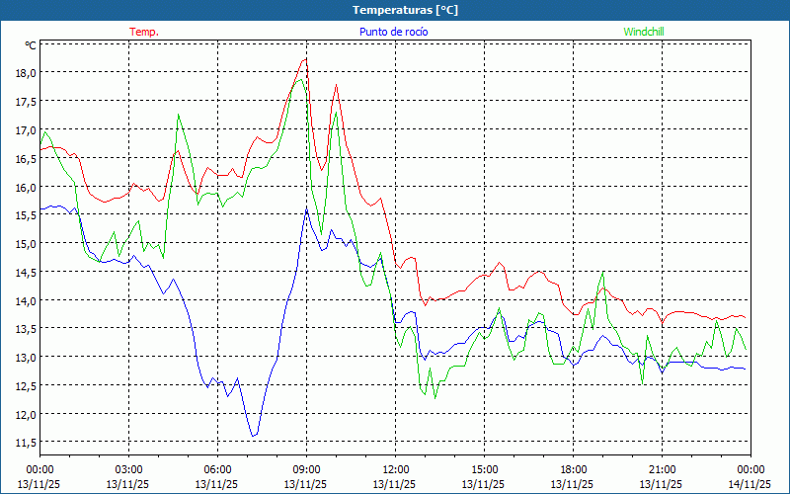Click the 11,5 value on the y-axis

click(24, 442)
